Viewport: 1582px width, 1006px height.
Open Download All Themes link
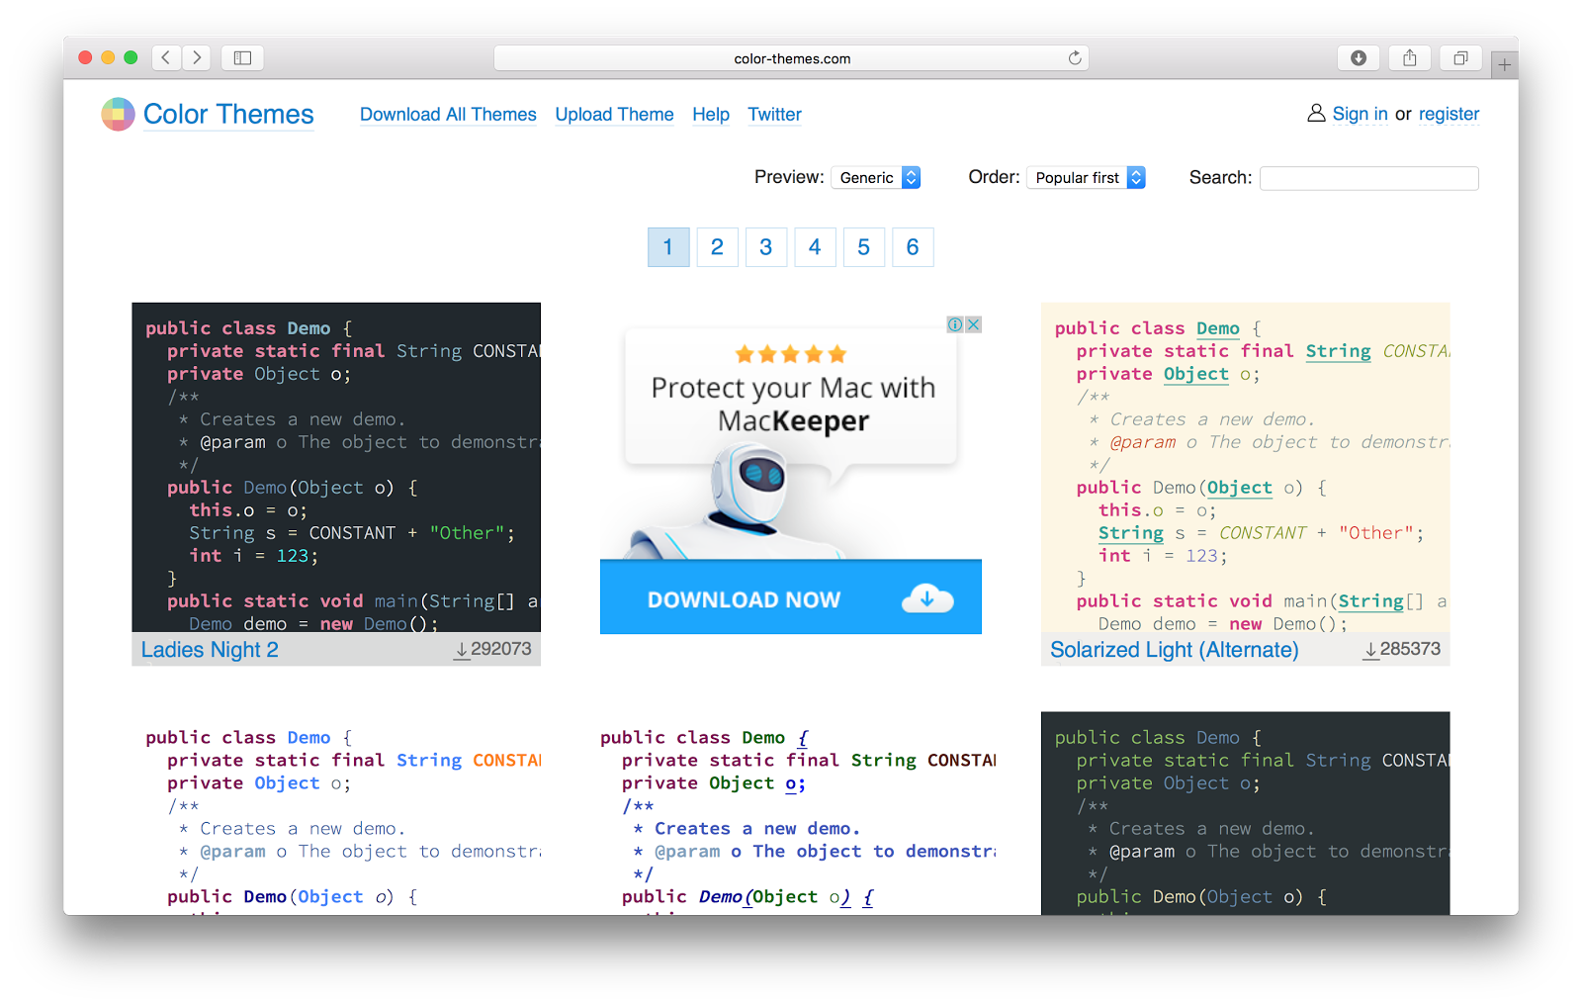[x=448, y=115]
